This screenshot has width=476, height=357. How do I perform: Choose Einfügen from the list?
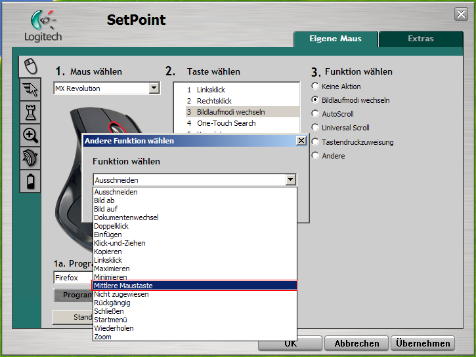pyautogui.click(x=195, y=235)
